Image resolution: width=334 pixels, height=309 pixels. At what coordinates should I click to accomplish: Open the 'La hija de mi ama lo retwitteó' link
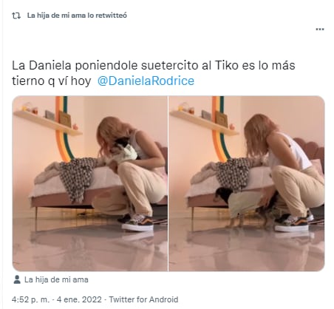(77, 16)
